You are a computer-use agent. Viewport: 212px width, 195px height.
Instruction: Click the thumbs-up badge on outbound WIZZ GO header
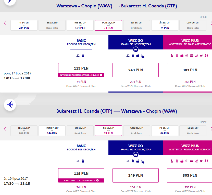click(136, 49)
